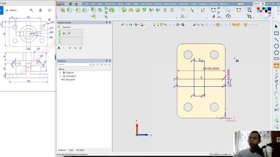Viewport: 280px width, 157px height.
Task: Close the Feature Guide panel
Action: [110, 22]
